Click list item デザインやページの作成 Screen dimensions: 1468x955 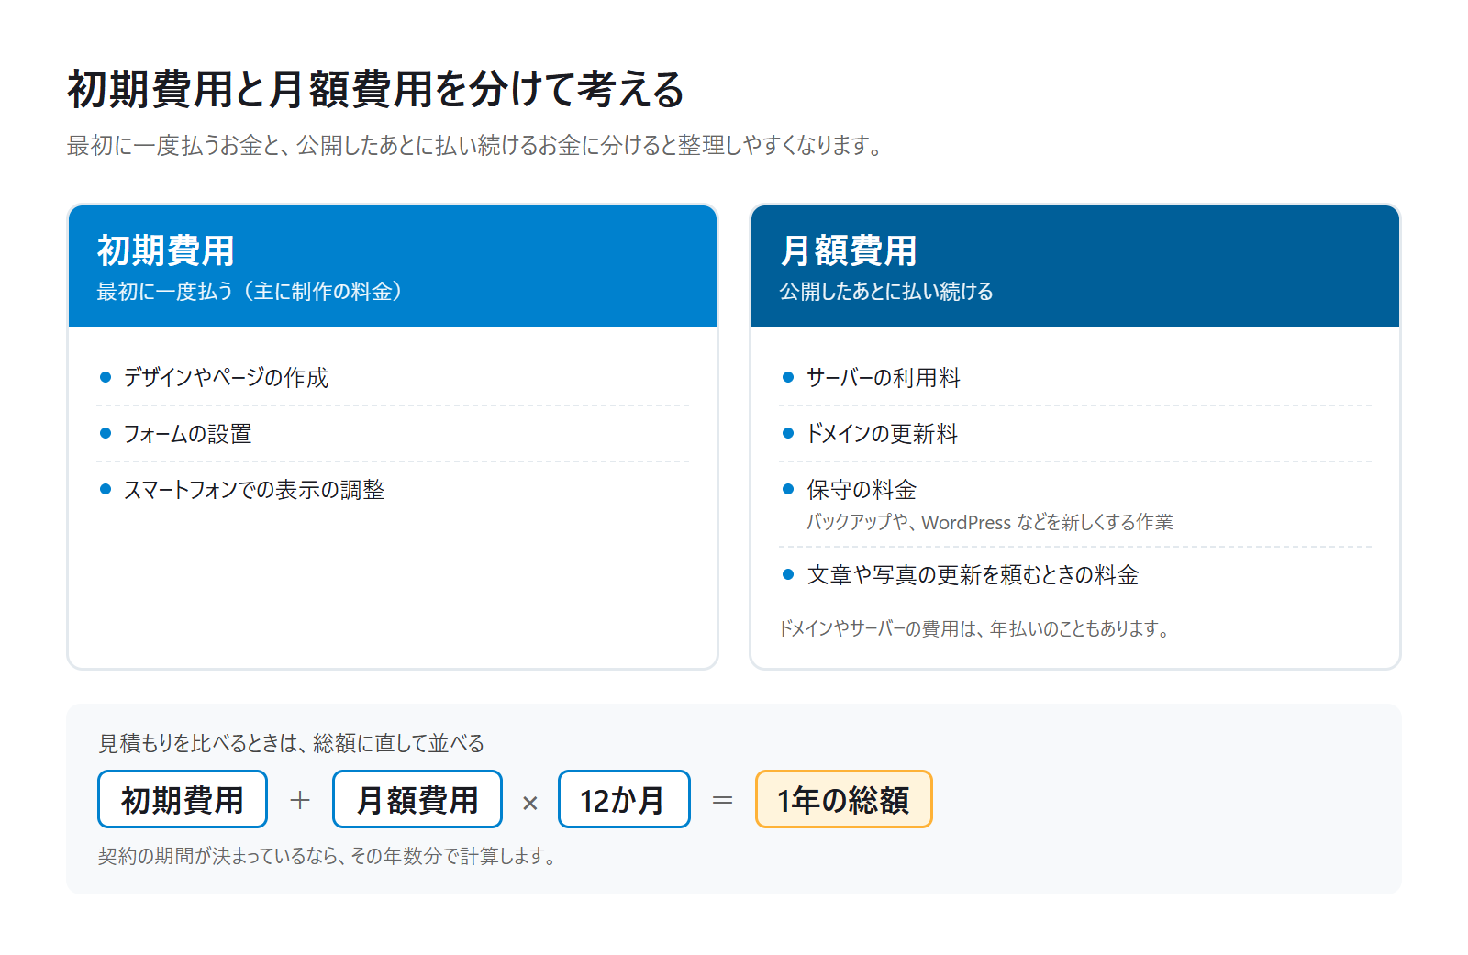tap(226, 377)
